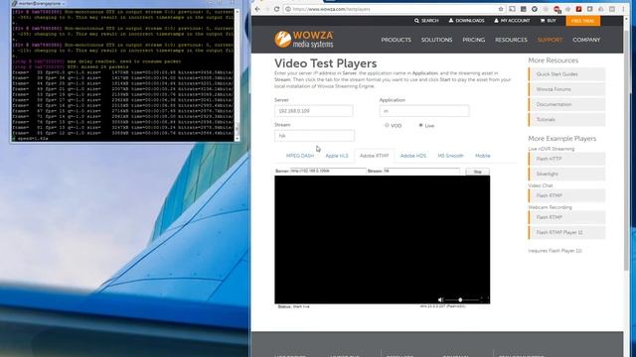The height and width of the screenshot is (357, 636).
Task: Open the Webcam Recording Flash RTMP link
Action: click(x=567, y=218)
